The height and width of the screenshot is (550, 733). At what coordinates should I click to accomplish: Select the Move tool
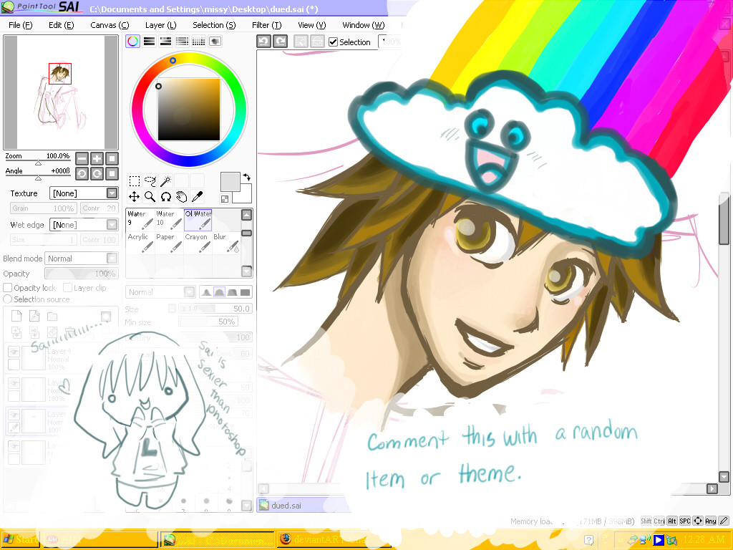tap(134, 197)
